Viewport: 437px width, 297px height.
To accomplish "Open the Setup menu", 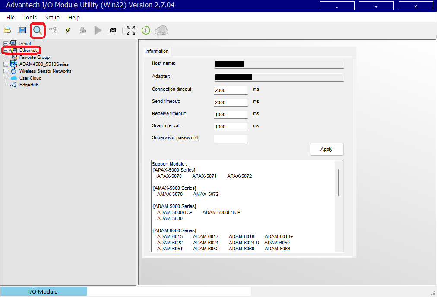I will (52, 17).
